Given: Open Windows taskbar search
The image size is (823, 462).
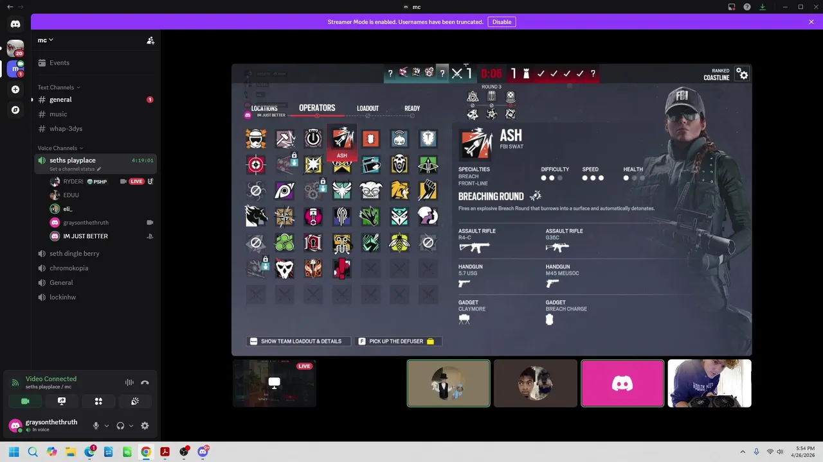Looking at the screenshot, I should coord(33,452).
